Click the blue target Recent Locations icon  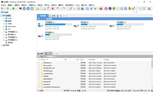[x=24, y=9]
